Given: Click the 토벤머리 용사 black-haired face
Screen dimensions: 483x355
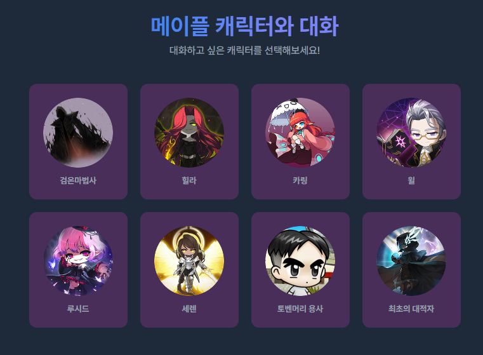Looking at the screenshot, I should (x=300, y=261).
